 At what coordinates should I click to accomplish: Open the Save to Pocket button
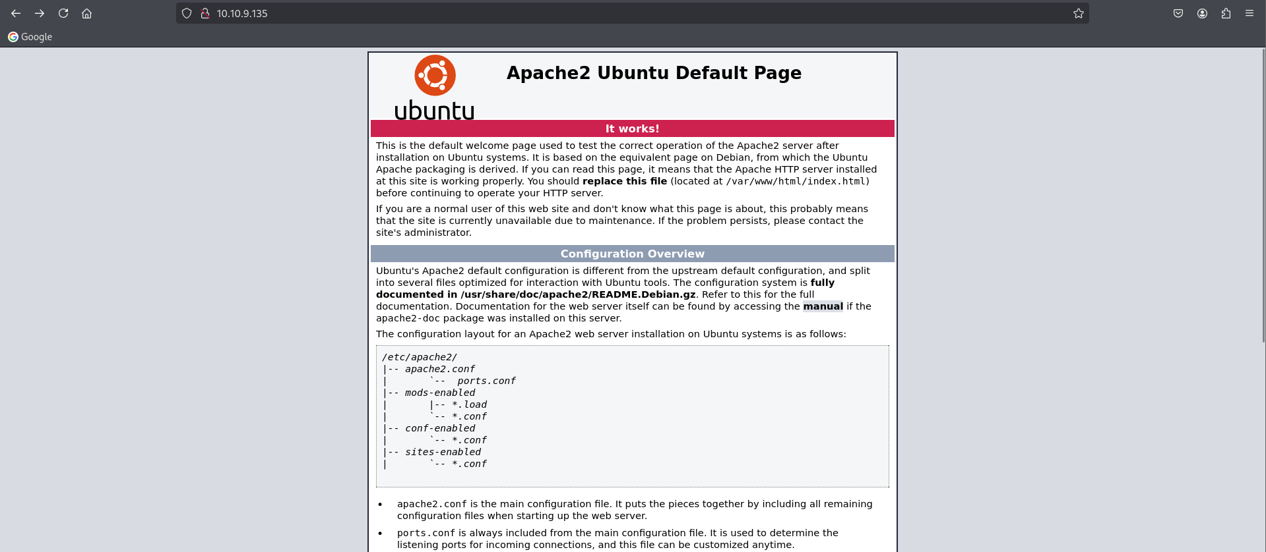point(1178,13)
